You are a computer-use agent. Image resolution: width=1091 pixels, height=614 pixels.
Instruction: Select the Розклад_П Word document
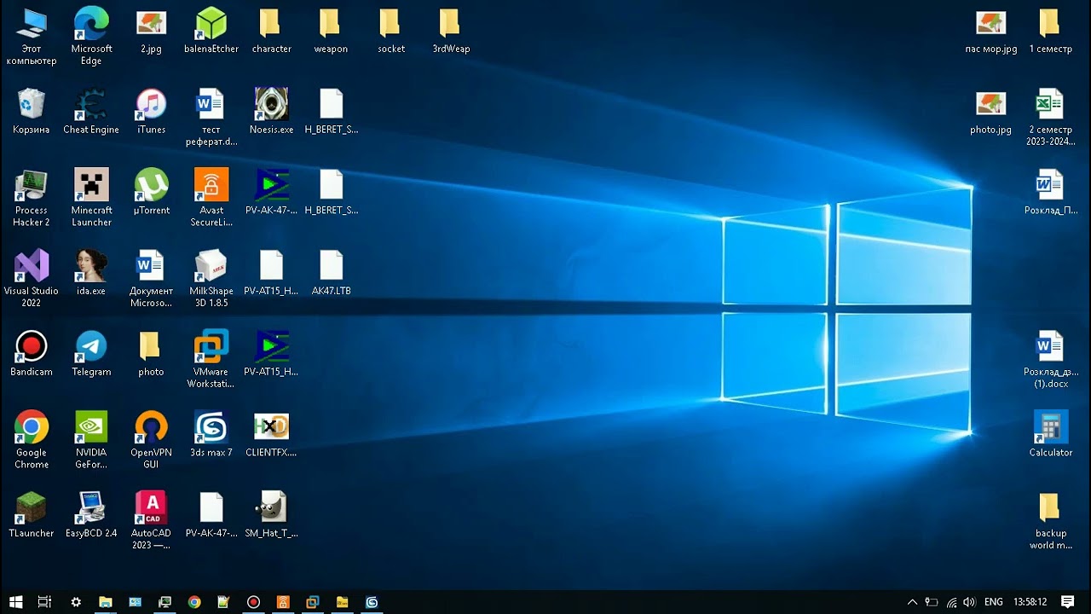(1050, 193)
